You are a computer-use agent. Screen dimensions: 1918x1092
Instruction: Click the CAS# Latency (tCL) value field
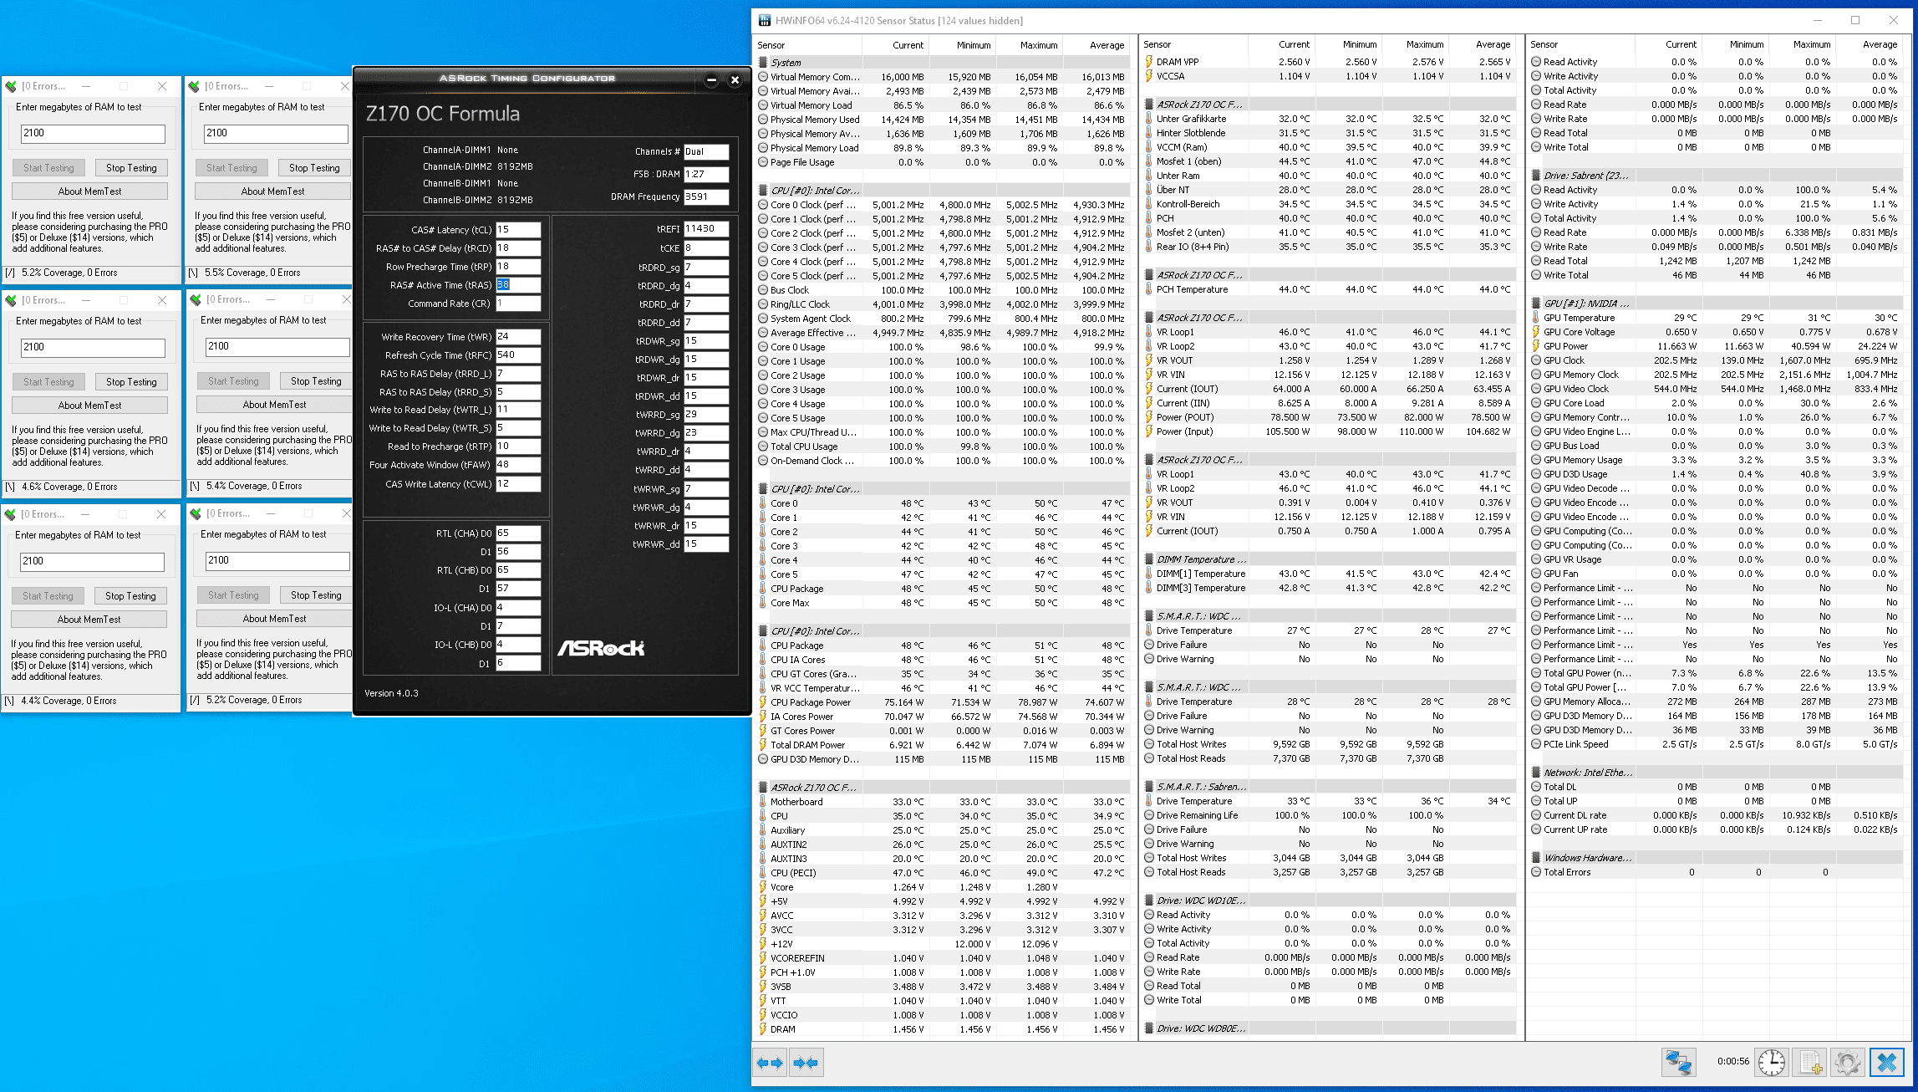click(x=518, y=229)
